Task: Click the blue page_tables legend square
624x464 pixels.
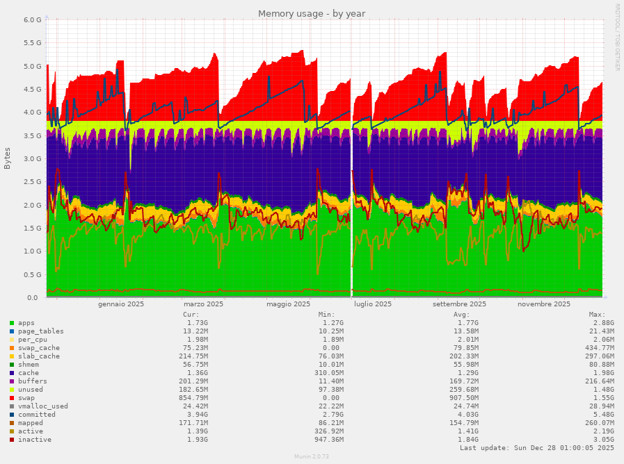Action: click(x=11, y=331)
